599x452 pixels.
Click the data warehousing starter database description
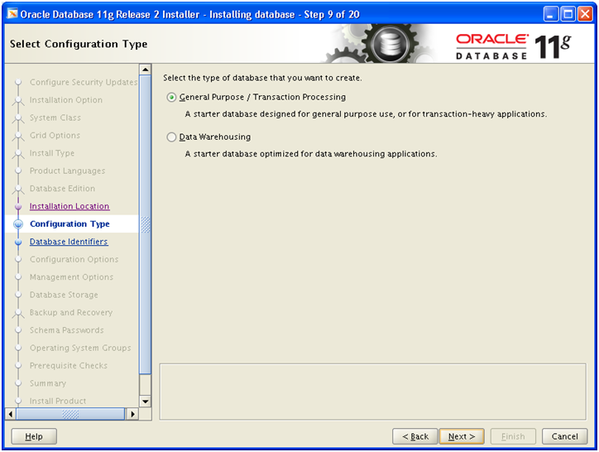coord(311,154)
